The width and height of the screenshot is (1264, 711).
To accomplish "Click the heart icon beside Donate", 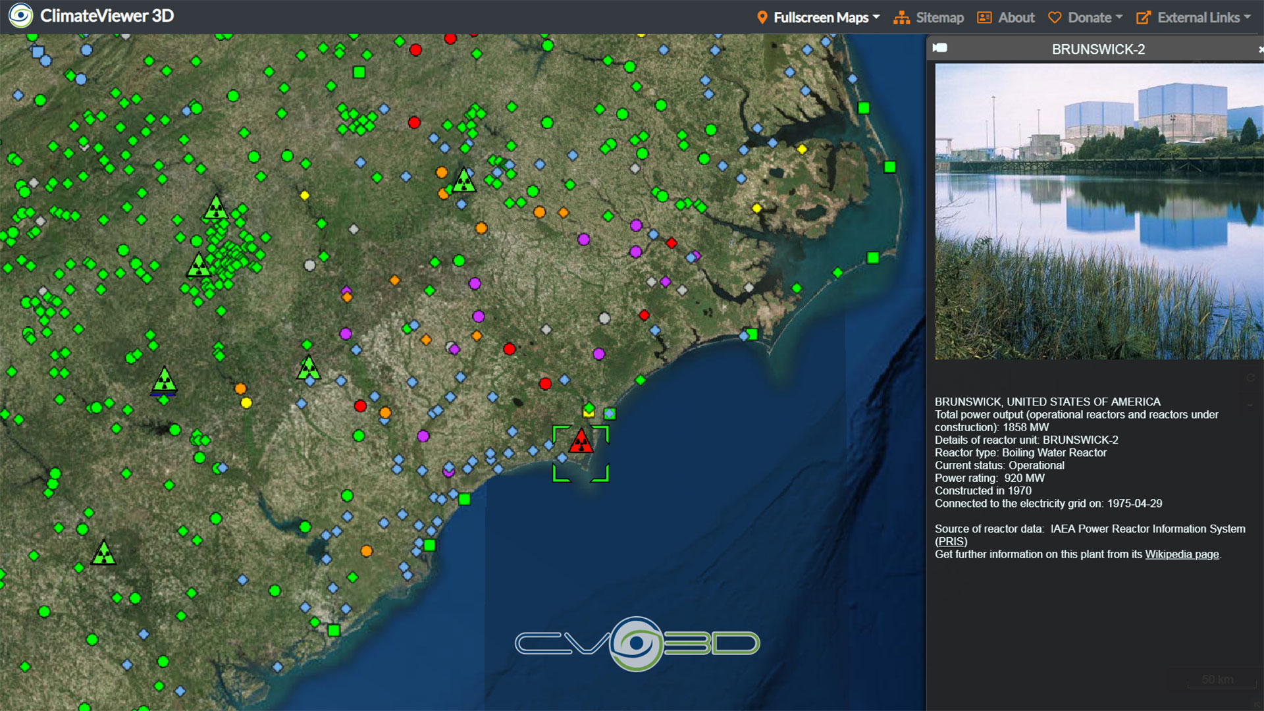I will (x=1054, y=18).
